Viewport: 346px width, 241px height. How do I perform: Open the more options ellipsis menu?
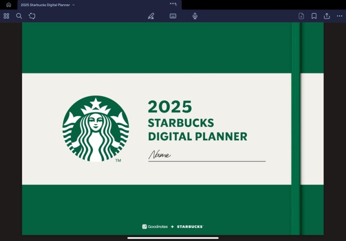339,16
